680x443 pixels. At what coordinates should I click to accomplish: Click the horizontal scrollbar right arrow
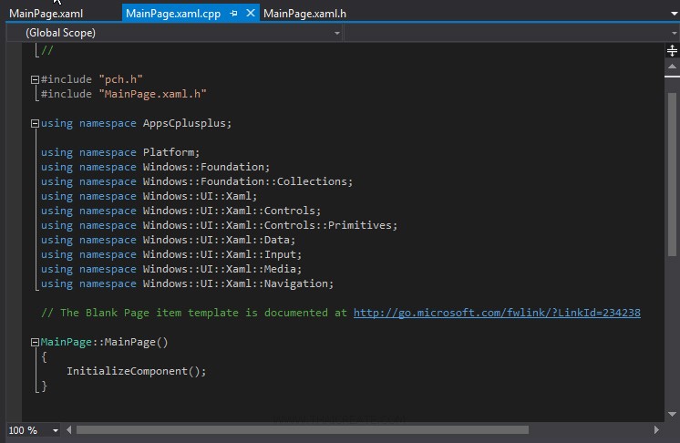[x=655, y=430]
